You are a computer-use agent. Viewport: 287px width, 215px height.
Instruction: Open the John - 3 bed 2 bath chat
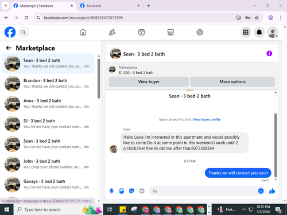48,164
